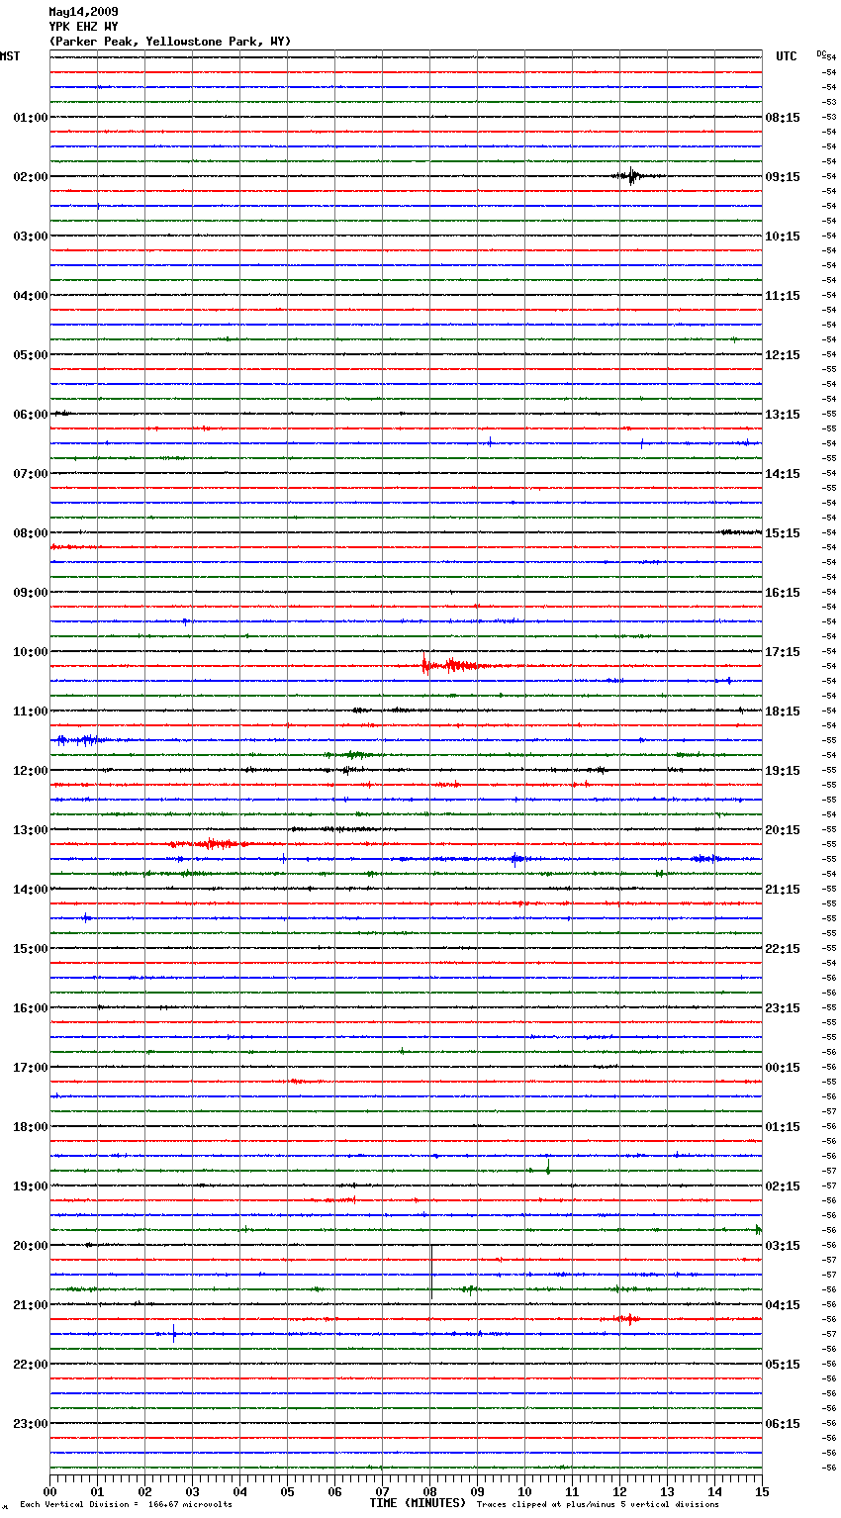Click the 04:15 UTC time label
The height and width of the screenshot is (1518, 841).
(783, 1305)
